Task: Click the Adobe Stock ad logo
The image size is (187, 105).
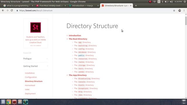Action: (x=36, y=27)
